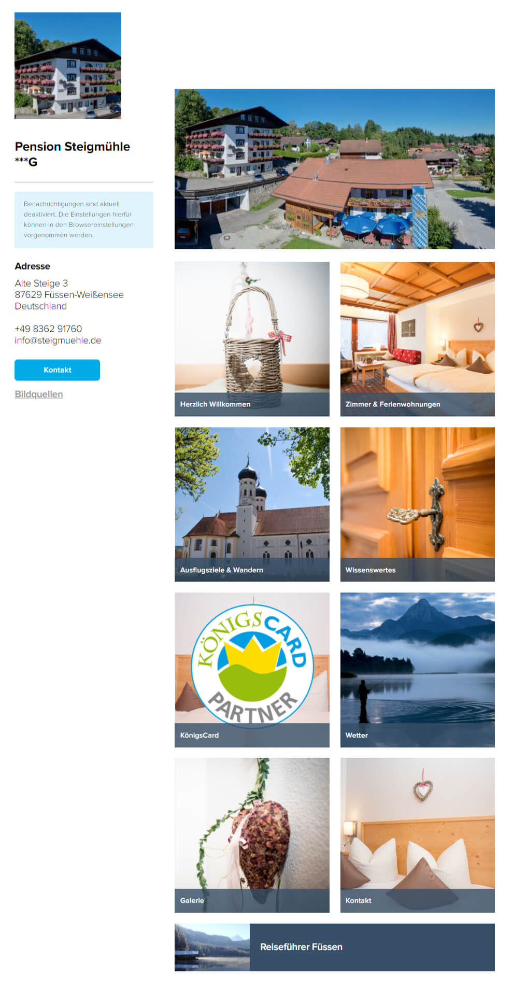This screenshot has height=991, width=513.
Task: Click the large panoramic header image
Action: 335,169
